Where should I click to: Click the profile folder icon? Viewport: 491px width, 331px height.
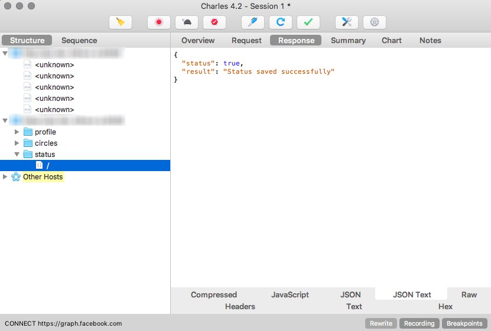[28, 132]
